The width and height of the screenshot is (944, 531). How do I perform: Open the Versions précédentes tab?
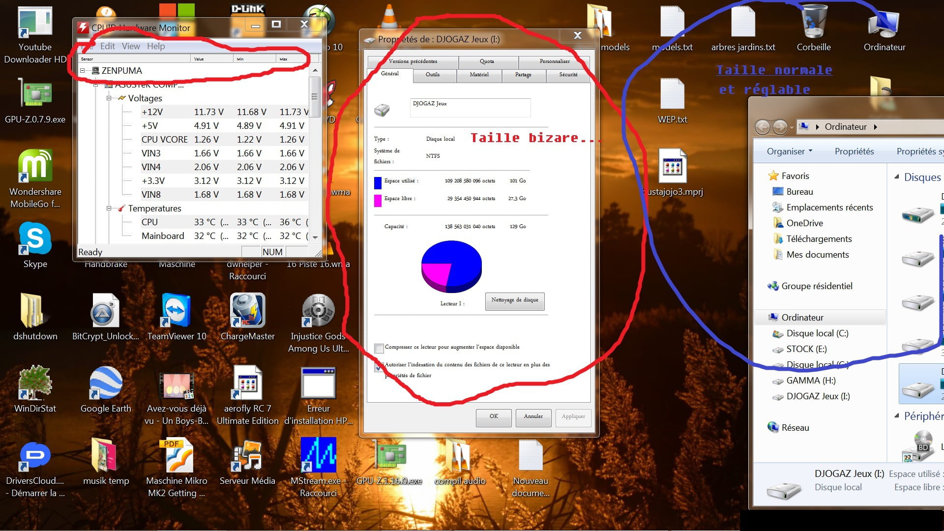coord(413,61)
